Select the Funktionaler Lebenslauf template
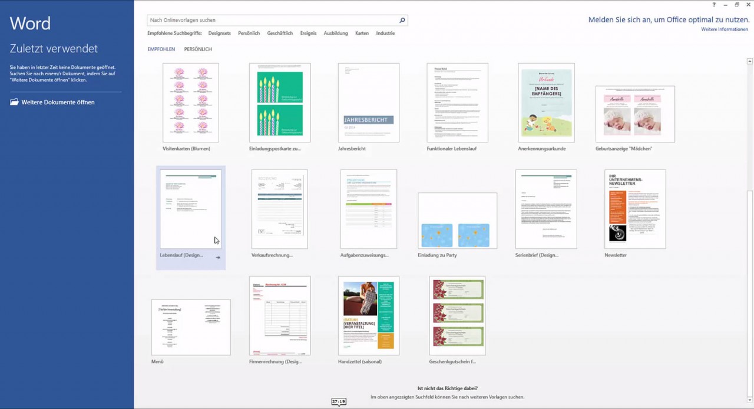This screenshot has width=754, height=409. click(457, 102)
